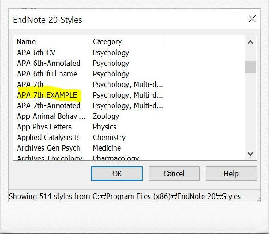Click the scrollbar up arrow

(x=250, y=42)
